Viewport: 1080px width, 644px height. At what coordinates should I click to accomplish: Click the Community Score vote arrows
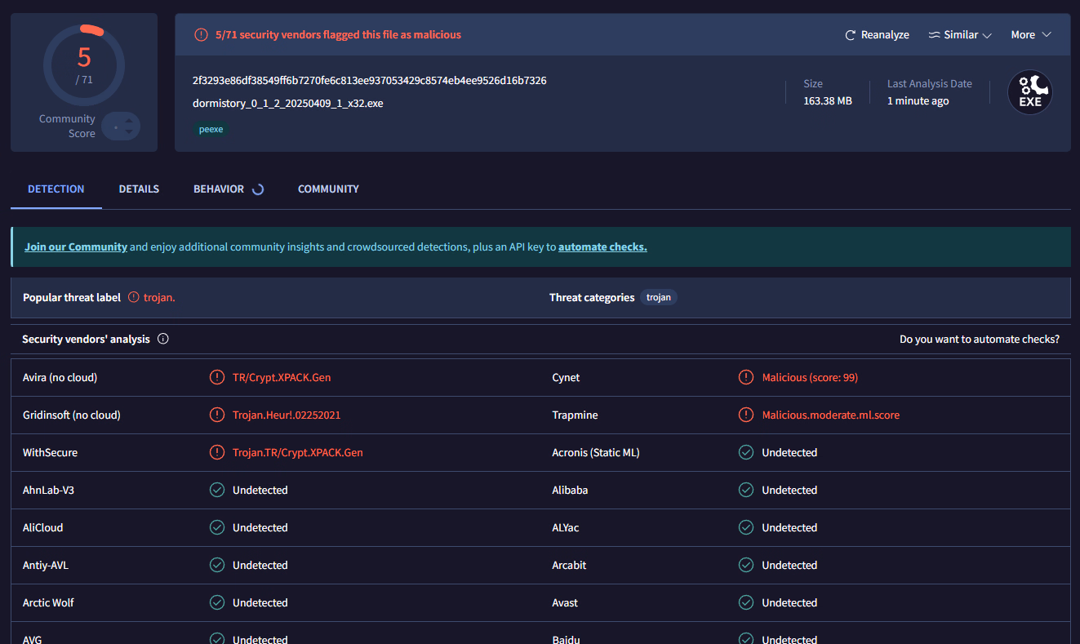pyautogui.click(x=127, y=127)
